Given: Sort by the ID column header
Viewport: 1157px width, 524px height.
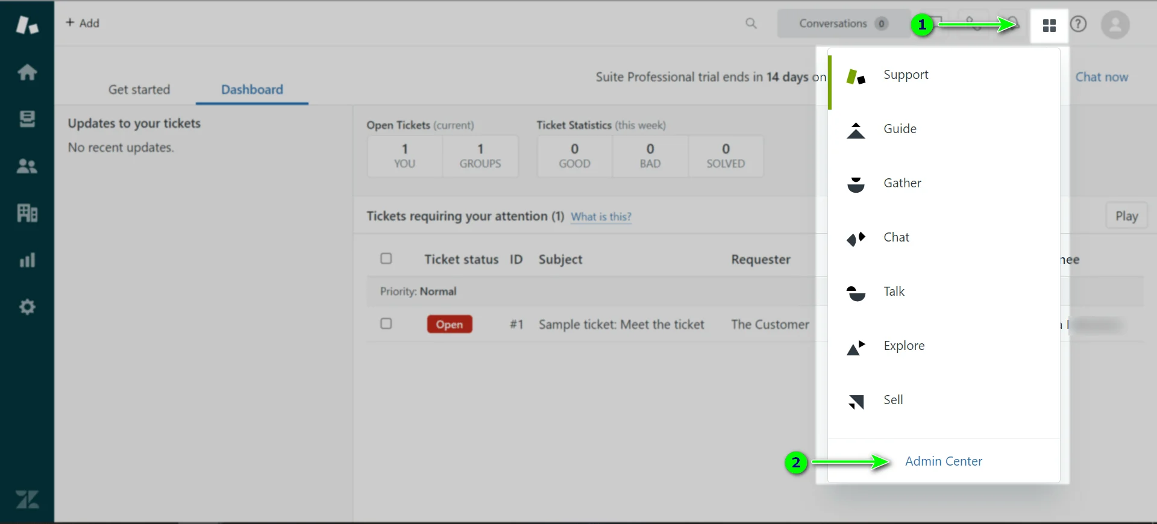Looking at the screenshot, I should pos(516,260).
